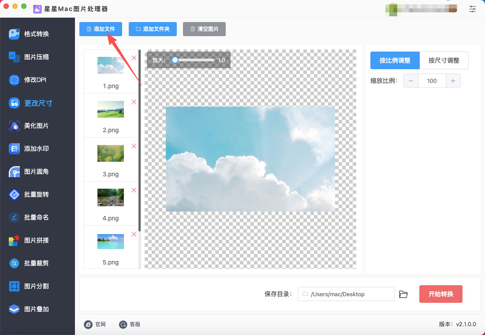Remove 1.png with its red X
Viewport: 485px width, 335px height.
[x=134, y=58]
